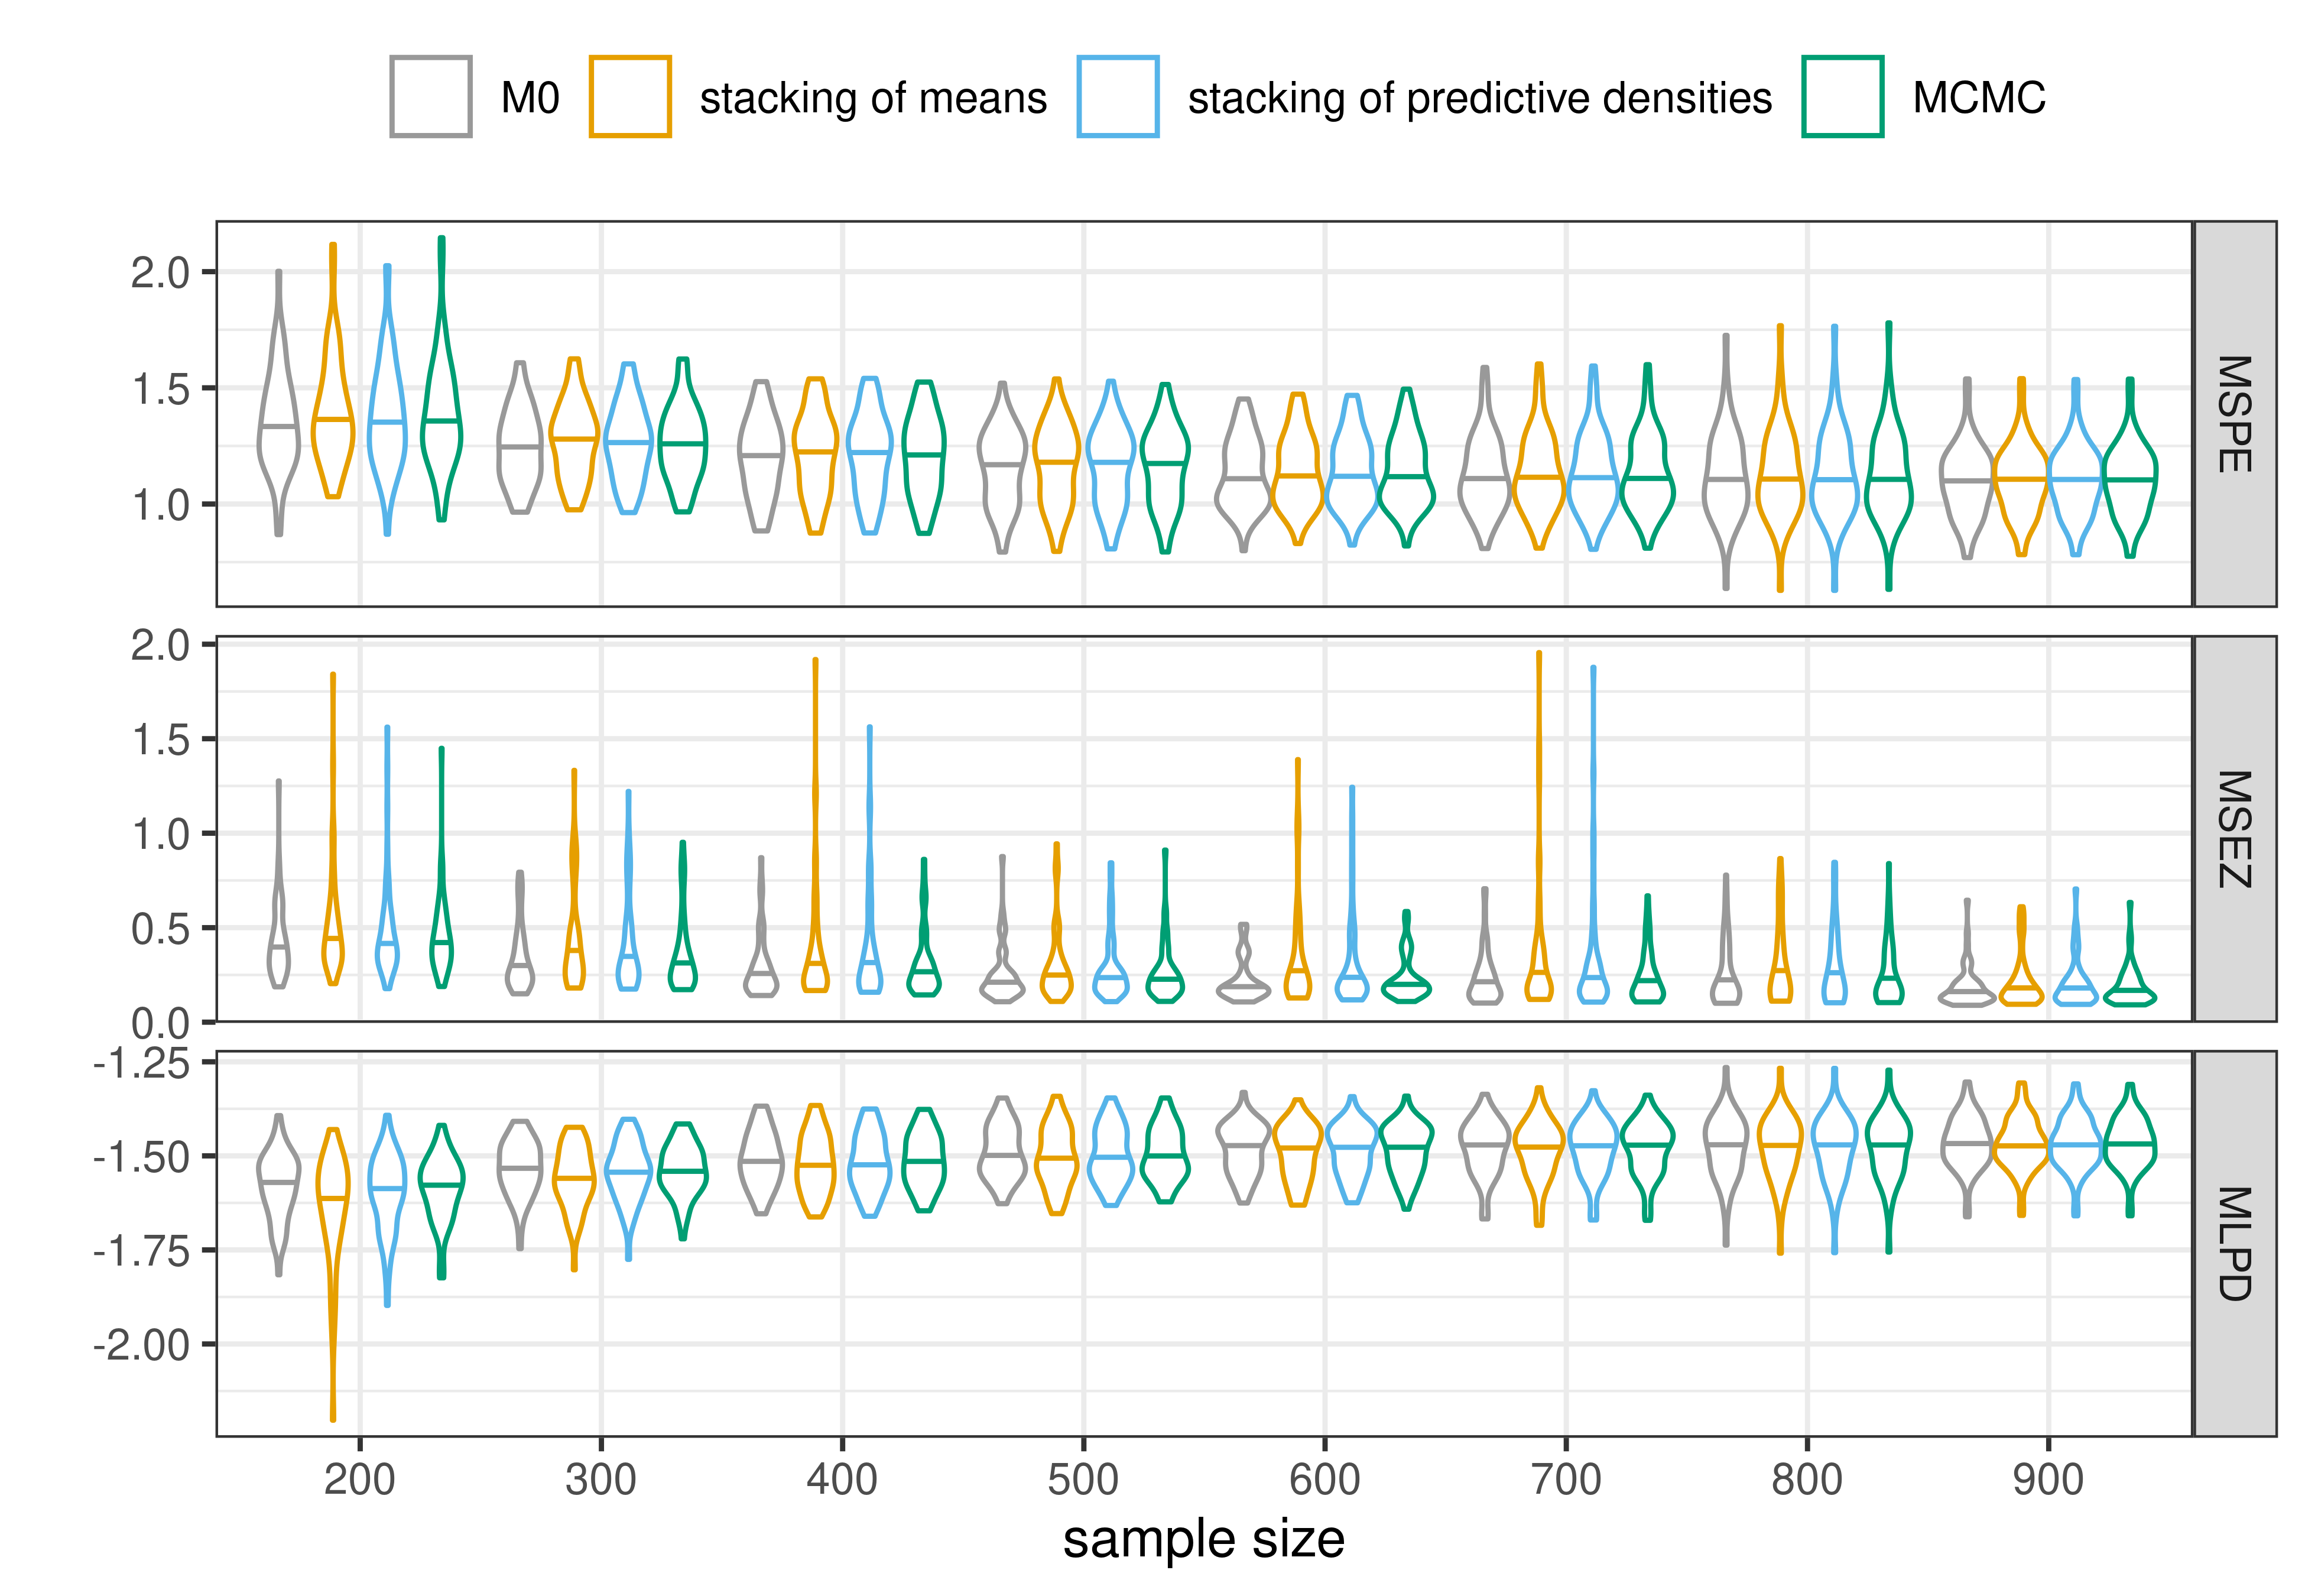
Task: Click the 0.0 tick label in MSEZ panel
Action: (160, 1024)
